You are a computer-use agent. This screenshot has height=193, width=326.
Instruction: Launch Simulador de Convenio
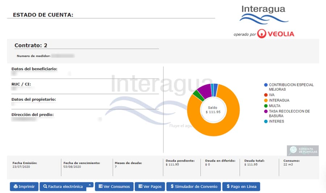click(194, 186)
